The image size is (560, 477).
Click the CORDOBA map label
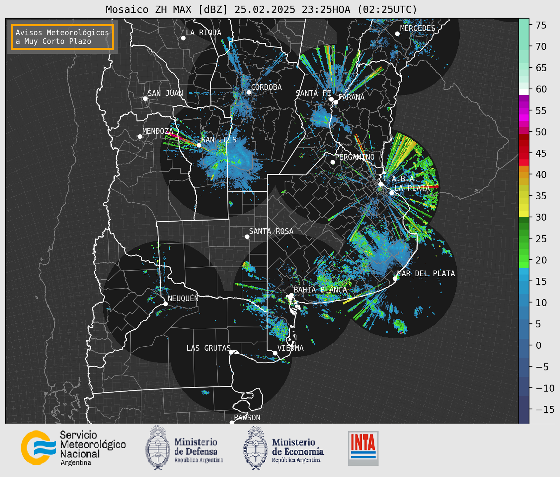tap(266, 87)
